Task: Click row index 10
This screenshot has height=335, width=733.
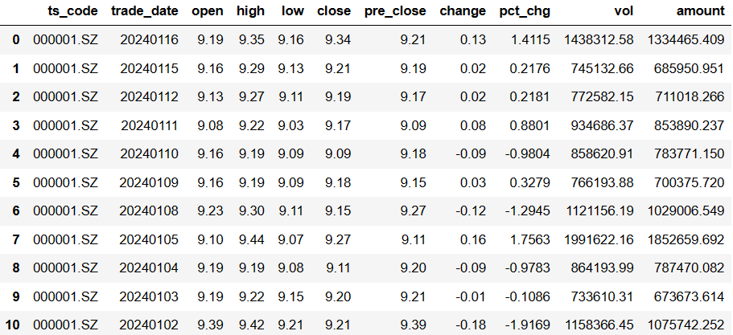Action: [x=13, y=325]
